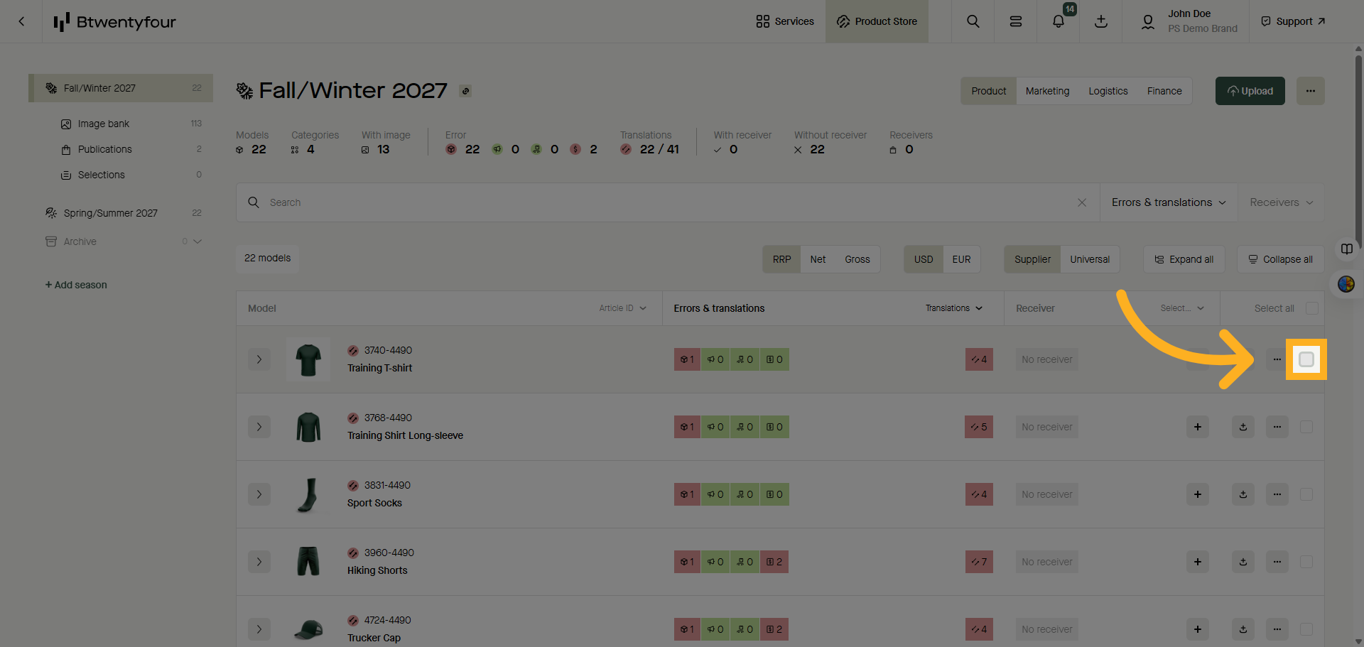Open more options for Training Shirt Long-sleeve

point(1277,427)
